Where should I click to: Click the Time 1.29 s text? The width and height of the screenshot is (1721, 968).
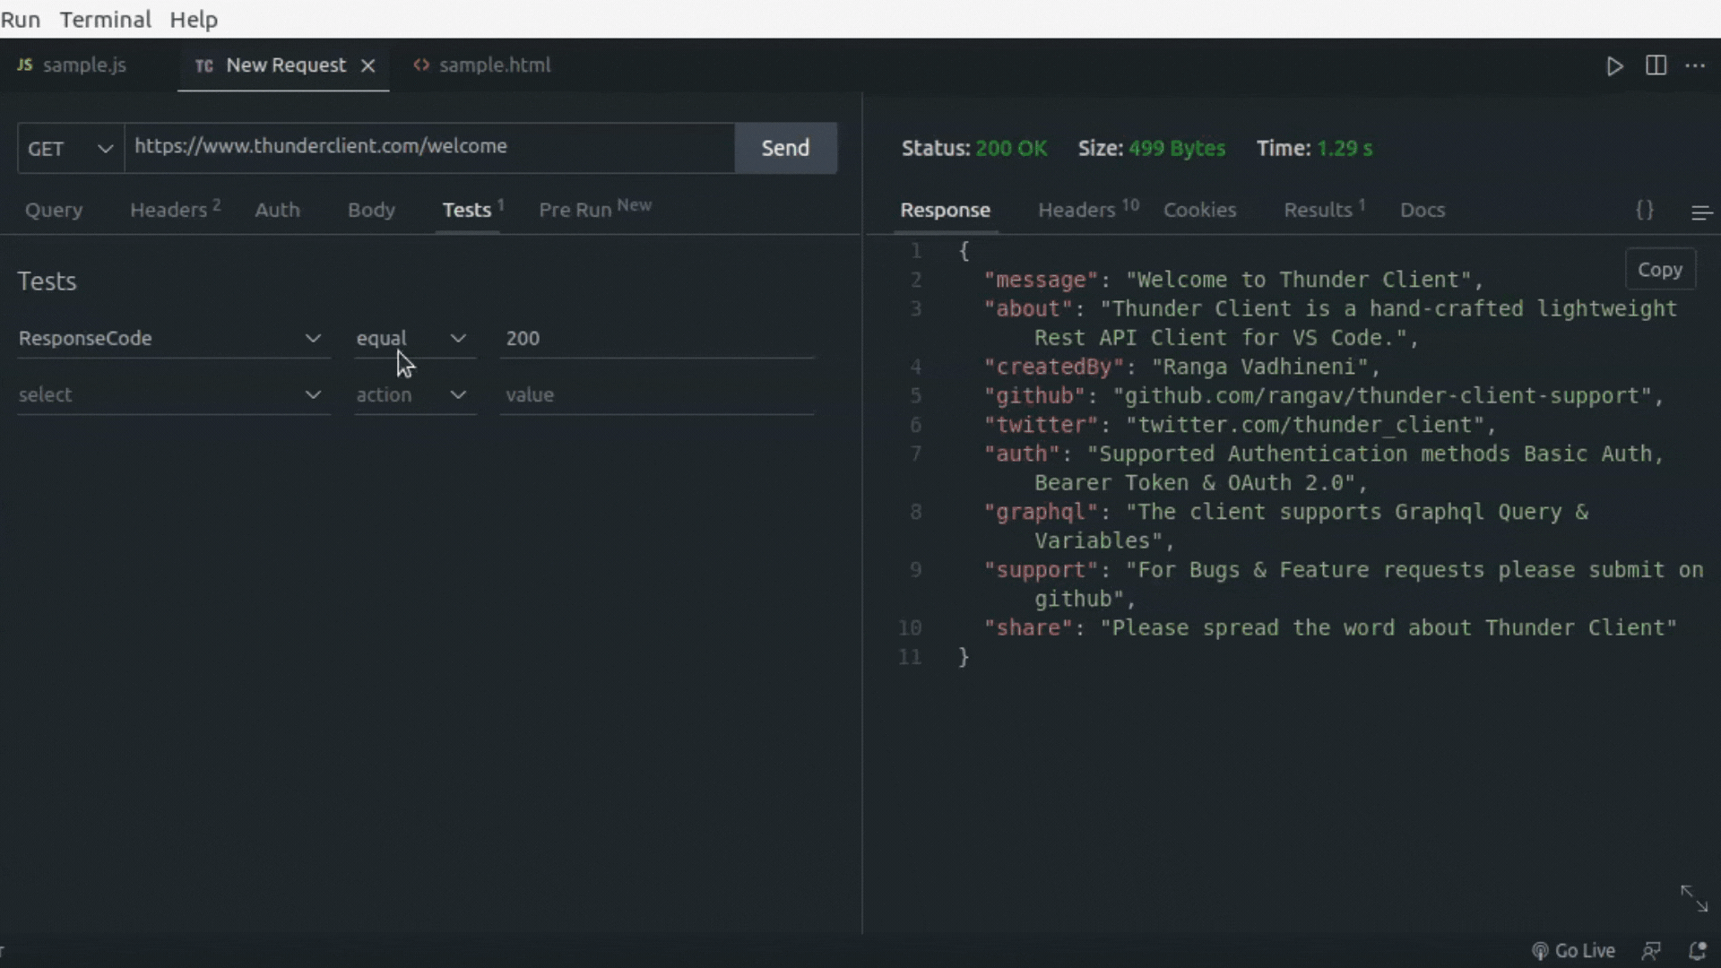1314,149
